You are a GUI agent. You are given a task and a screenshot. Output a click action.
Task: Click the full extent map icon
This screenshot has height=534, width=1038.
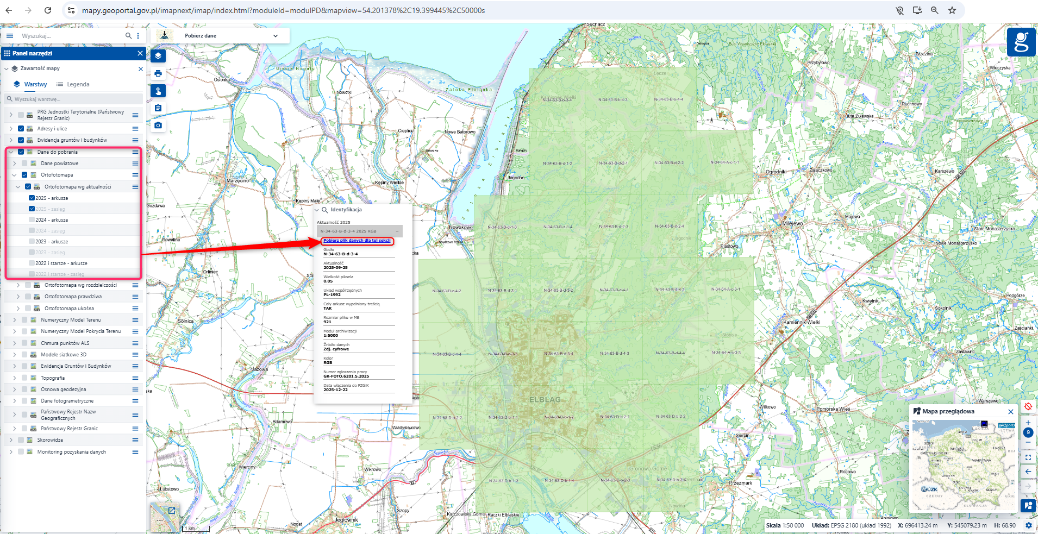(x=1028, y=457)
